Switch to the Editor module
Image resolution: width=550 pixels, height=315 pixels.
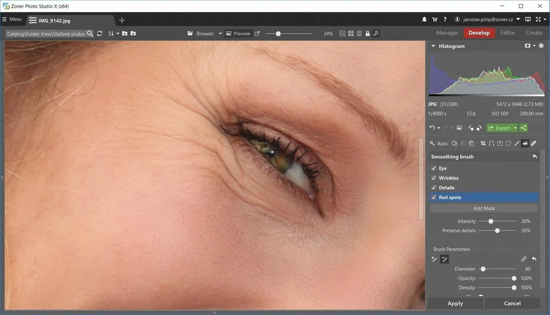(x=508, y=33)
